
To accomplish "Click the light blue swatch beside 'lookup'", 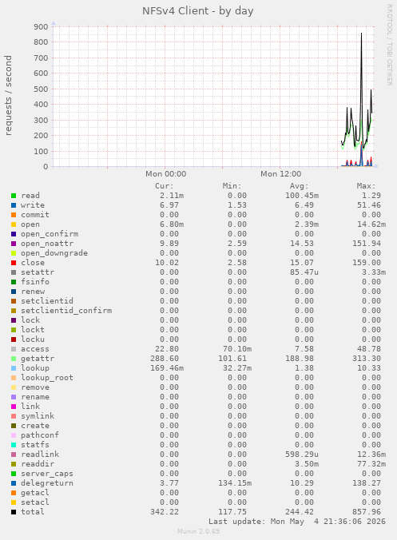I will [x=14, y=368].
